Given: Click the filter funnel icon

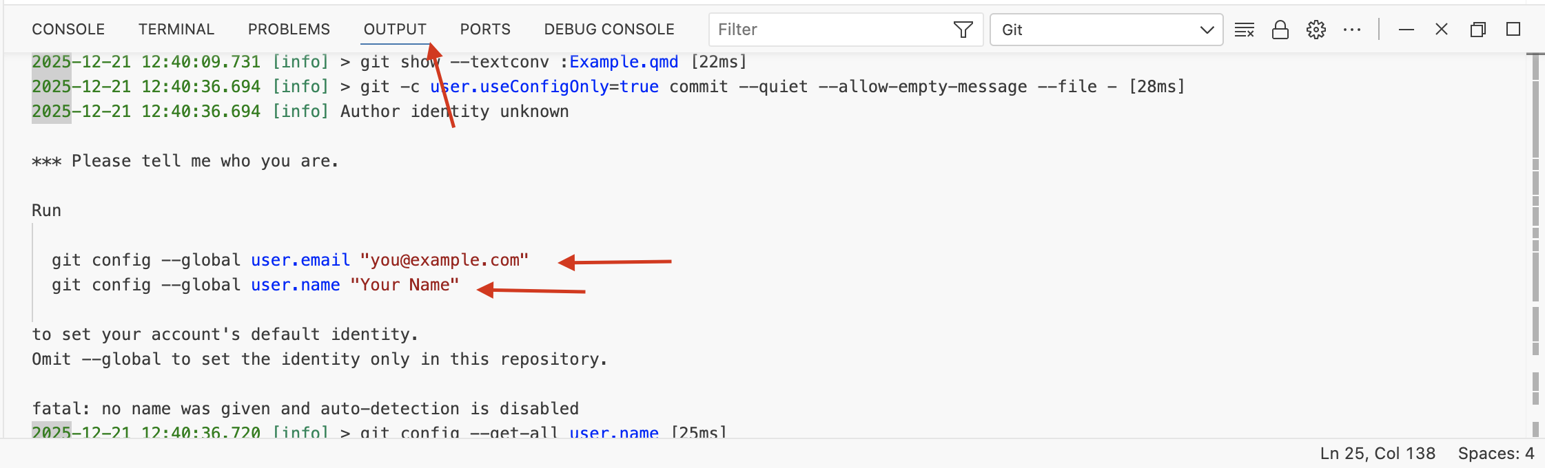Looking at the screenshot, I should click(x=963, y=30).
